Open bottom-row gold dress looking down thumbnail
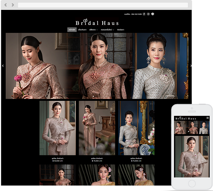 point(136,175)
